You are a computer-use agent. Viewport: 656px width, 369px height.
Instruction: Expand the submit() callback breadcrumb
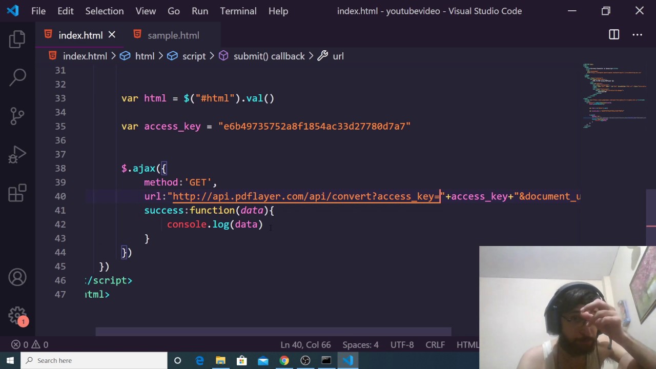(269, 56)
